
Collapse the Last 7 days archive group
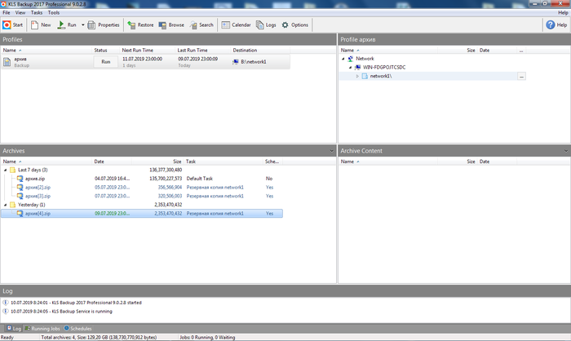point(5,170)
